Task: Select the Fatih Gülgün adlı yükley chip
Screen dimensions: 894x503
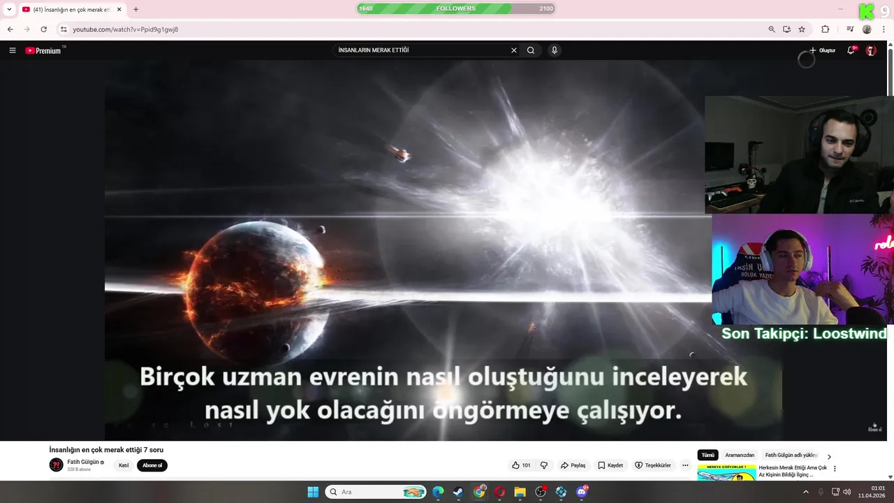Action: 791,455
